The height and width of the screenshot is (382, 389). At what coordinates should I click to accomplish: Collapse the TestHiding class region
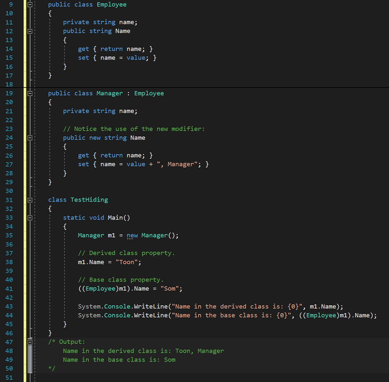(x=30, y=200)
